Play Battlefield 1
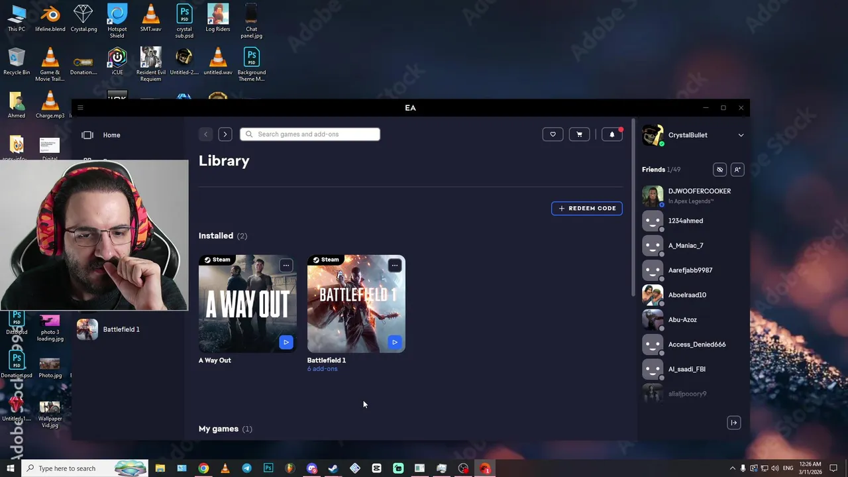The image size is (848, 477). (395, 343)
